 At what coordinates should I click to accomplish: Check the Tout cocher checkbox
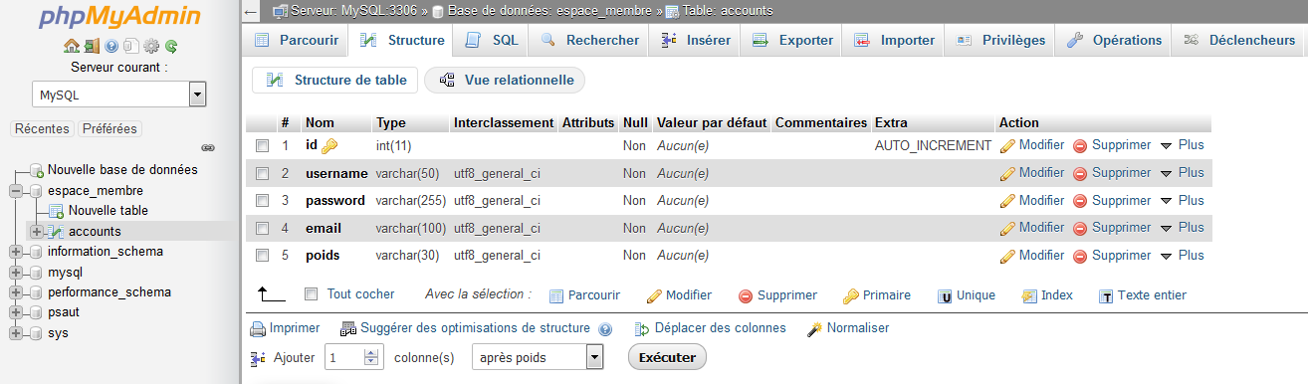tap(311, 294)
